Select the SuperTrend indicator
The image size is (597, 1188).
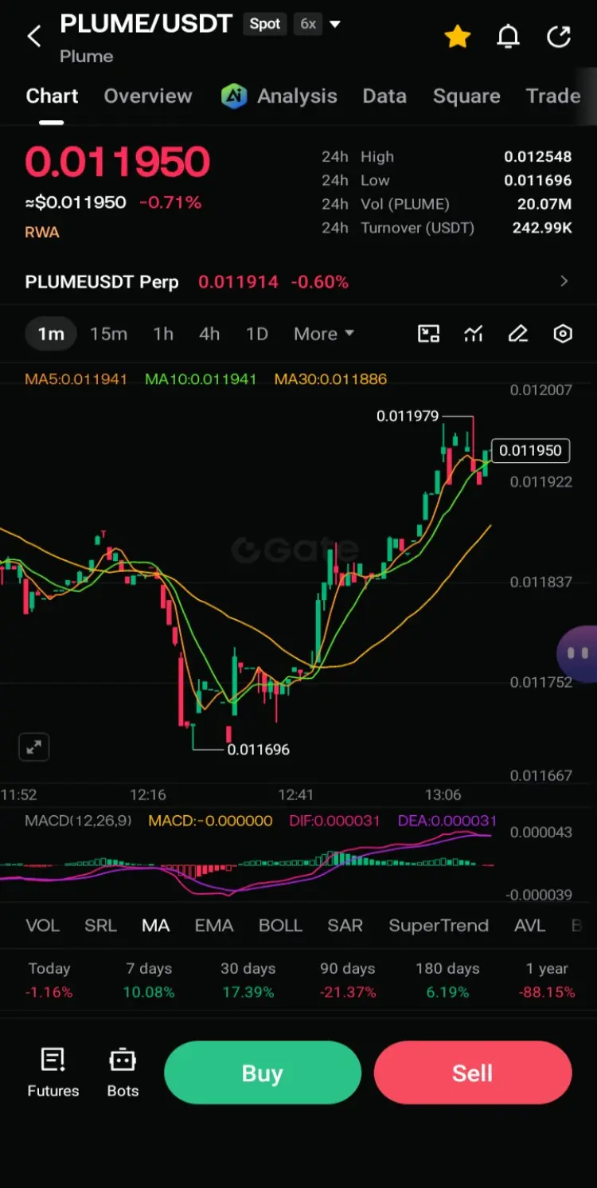[439, 926]
